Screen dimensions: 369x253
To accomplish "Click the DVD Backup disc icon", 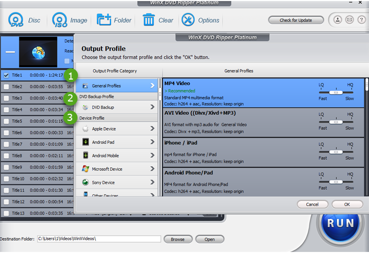I will pos(85,108).
